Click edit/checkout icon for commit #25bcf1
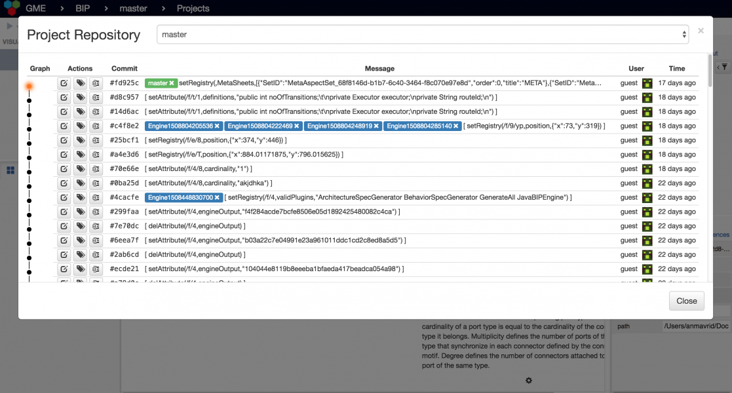The image size is (732, 393). (x=64, y=140)
